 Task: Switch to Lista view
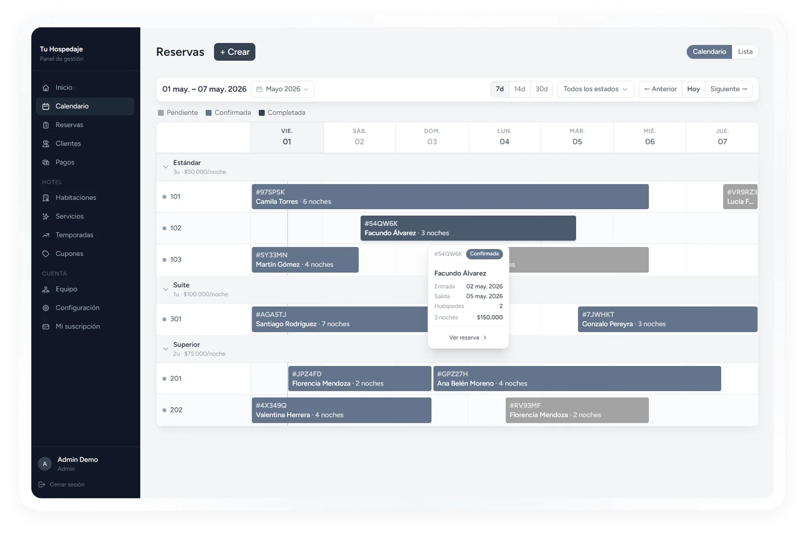[745, 52]
